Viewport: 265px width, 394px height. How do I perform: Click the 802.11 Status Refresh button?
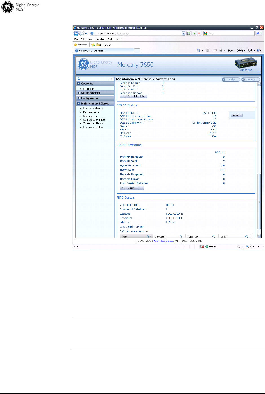[237, 115]
